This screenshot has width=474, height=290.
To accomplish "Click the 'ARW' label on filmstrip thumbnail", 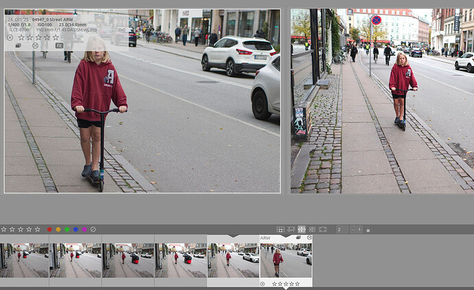I will pyautogui.click(x=265, y=238).
